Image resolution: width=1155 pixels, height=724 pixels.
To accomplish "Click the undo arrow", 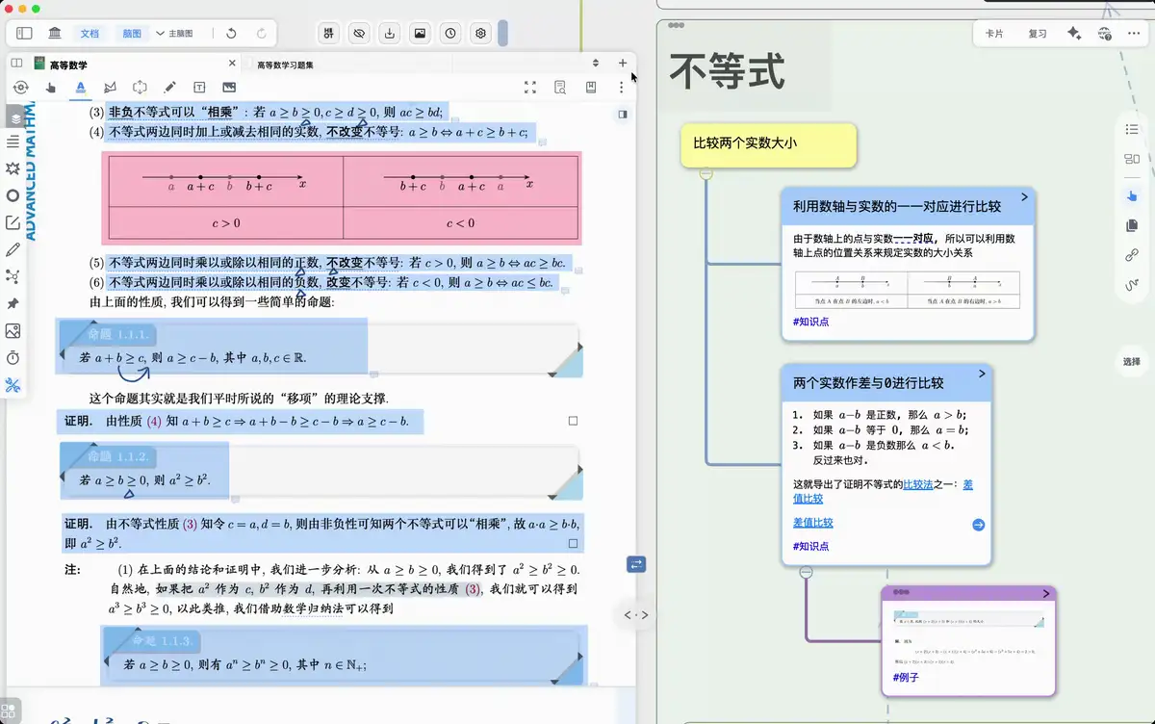I will 231,33.
